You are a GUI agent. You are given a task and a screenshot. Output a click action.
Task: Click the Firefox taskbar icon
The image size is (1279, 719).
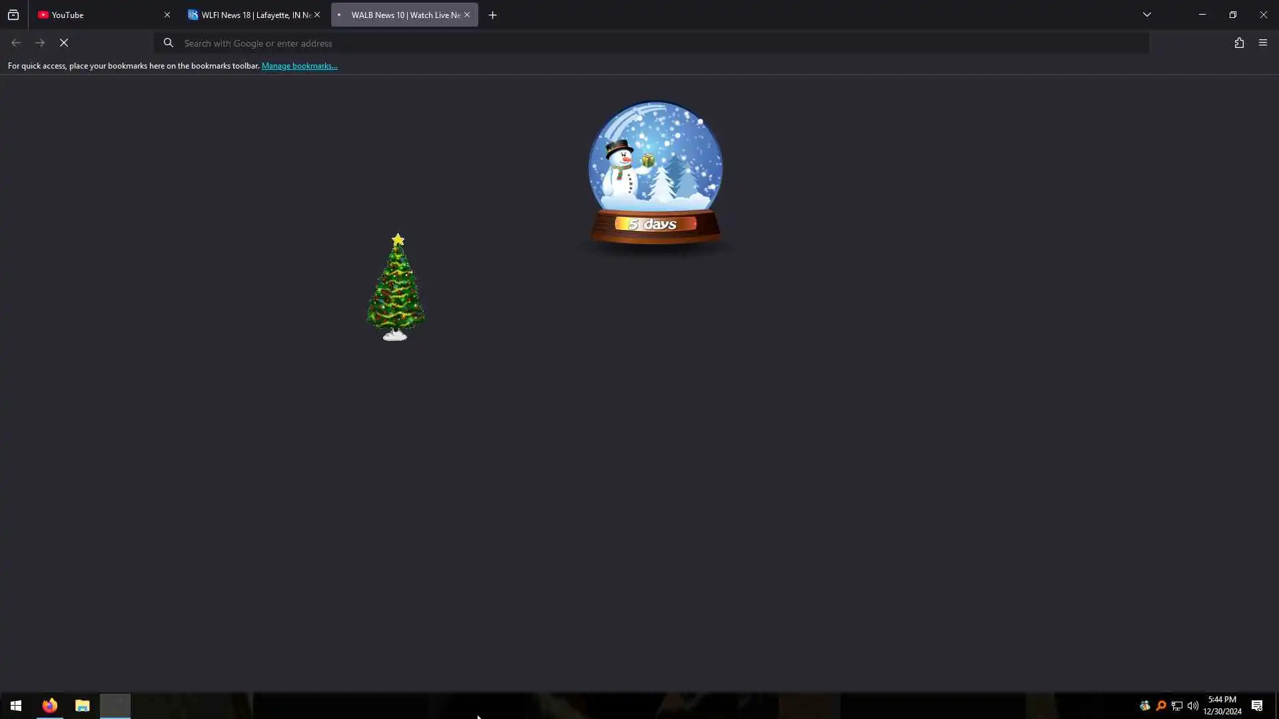pos(50,706)
